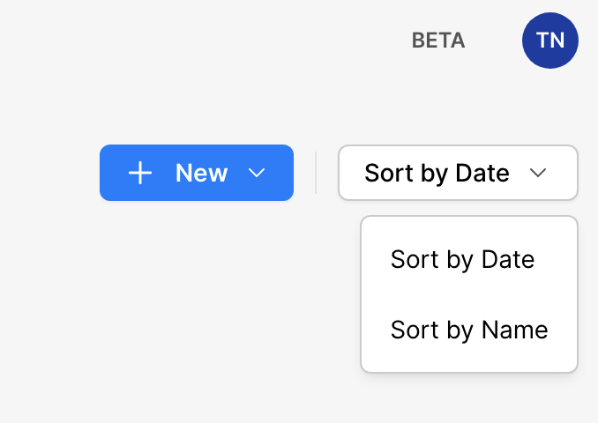The image size is (598, 423).
Task: Click the Sort by Date selector field
Action: click(x=437, y=173)
